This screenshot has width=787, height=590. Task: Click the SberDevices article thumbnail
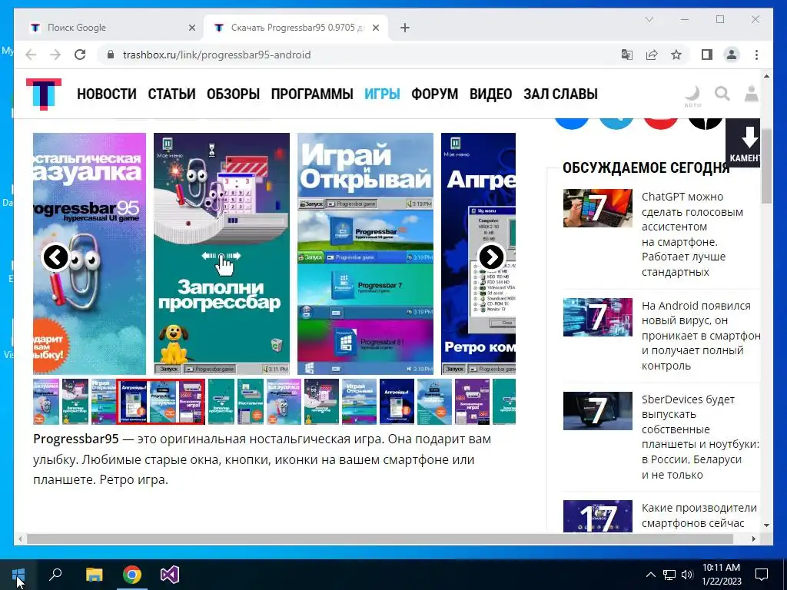(x=597, y=410)
